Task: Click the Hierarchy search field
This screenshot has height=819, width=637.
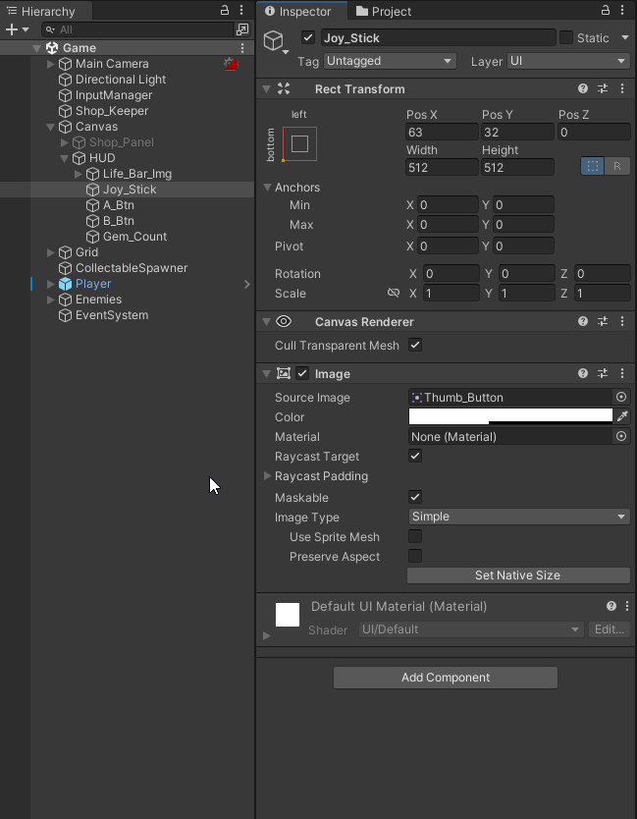Action: pyautogui.click(x=137, y=29)
